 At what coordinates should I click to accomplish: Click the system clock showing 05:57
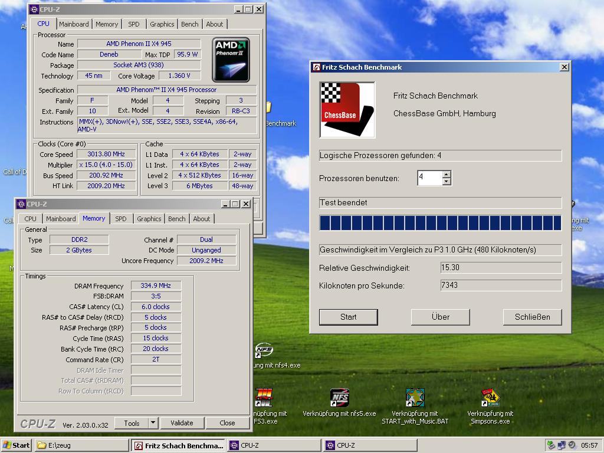589,445
